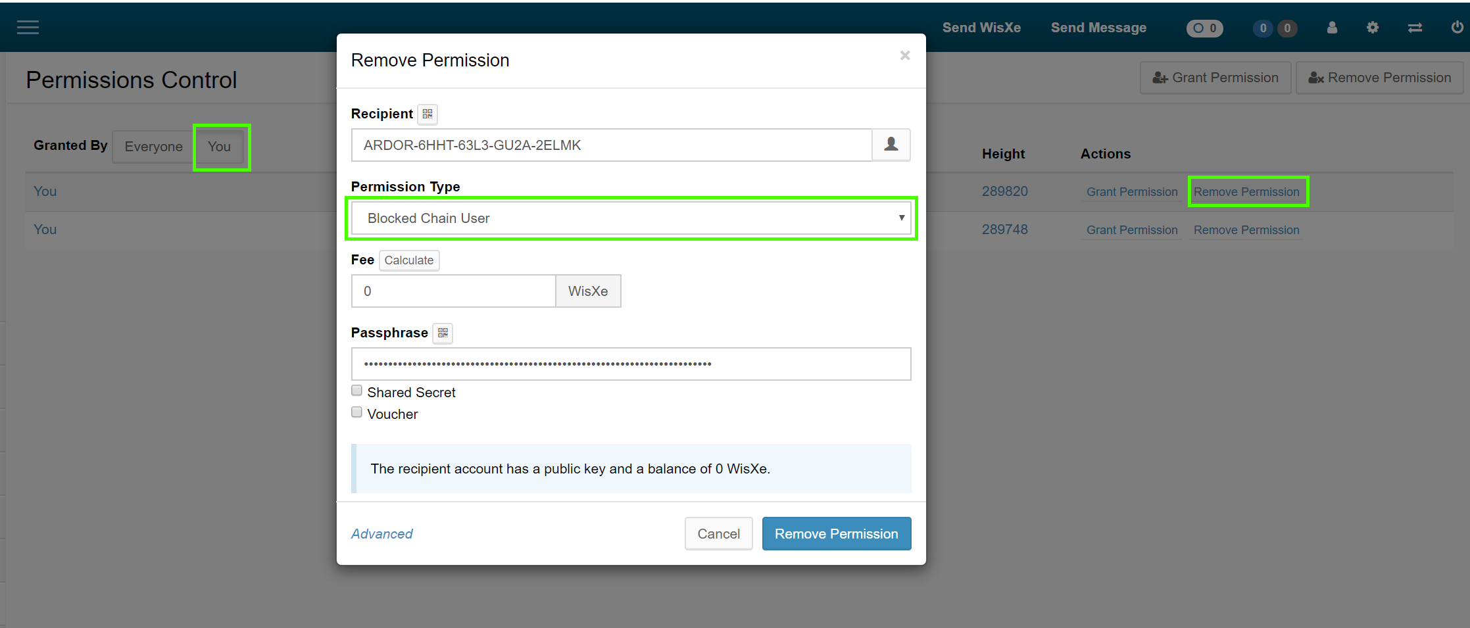Click the switch account arrows icon

pyautogui.click(x=1415, y=28)
